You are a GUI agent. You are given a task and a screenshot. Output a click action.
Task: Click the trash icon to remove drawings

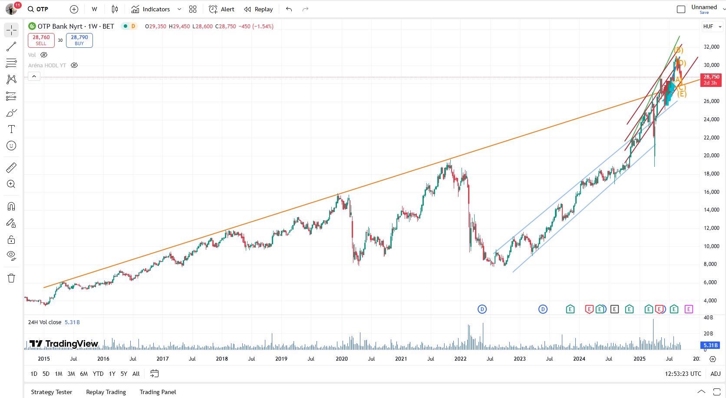coord(11,278)
